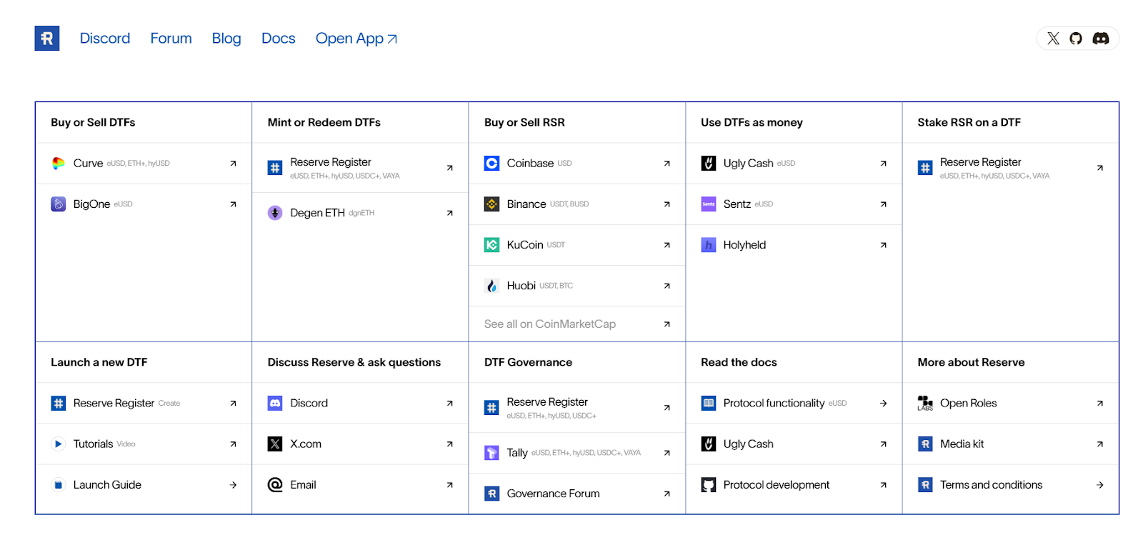Click See all on CoinMarketCap
The image size is (1143, 535).
(577, 324)
